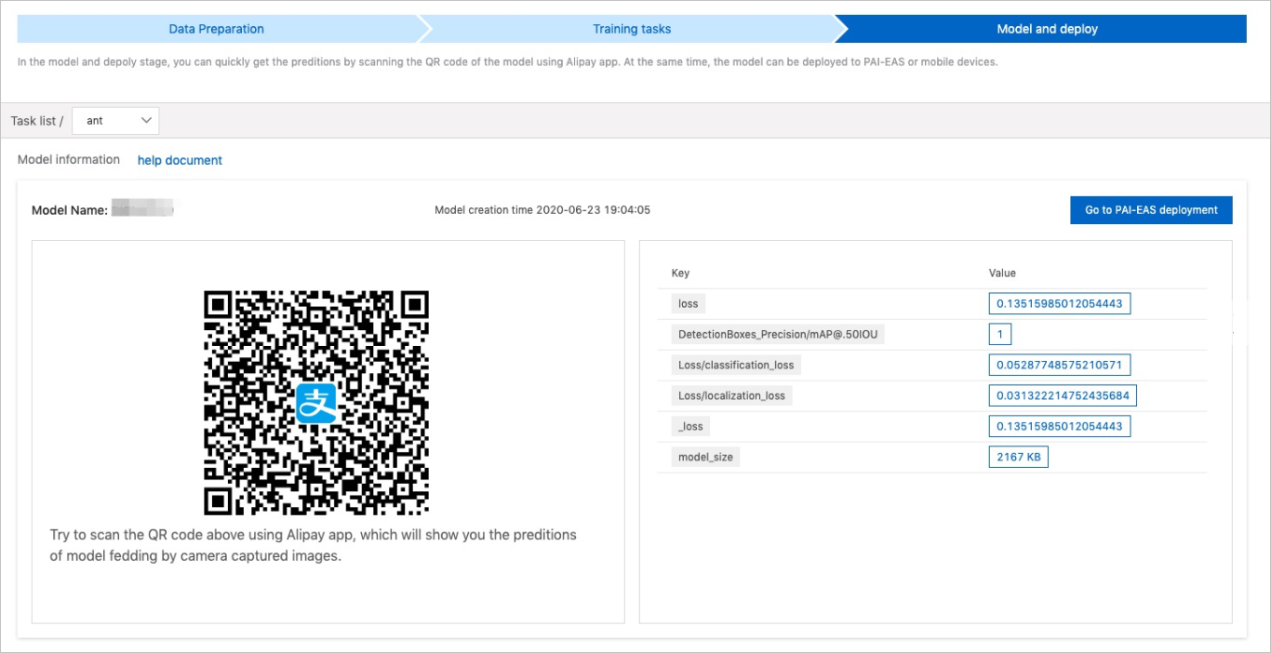Switch to the Training tasks step
Image resolution: width=1271 pixels, height=653 pixels.
click(632, 29)
